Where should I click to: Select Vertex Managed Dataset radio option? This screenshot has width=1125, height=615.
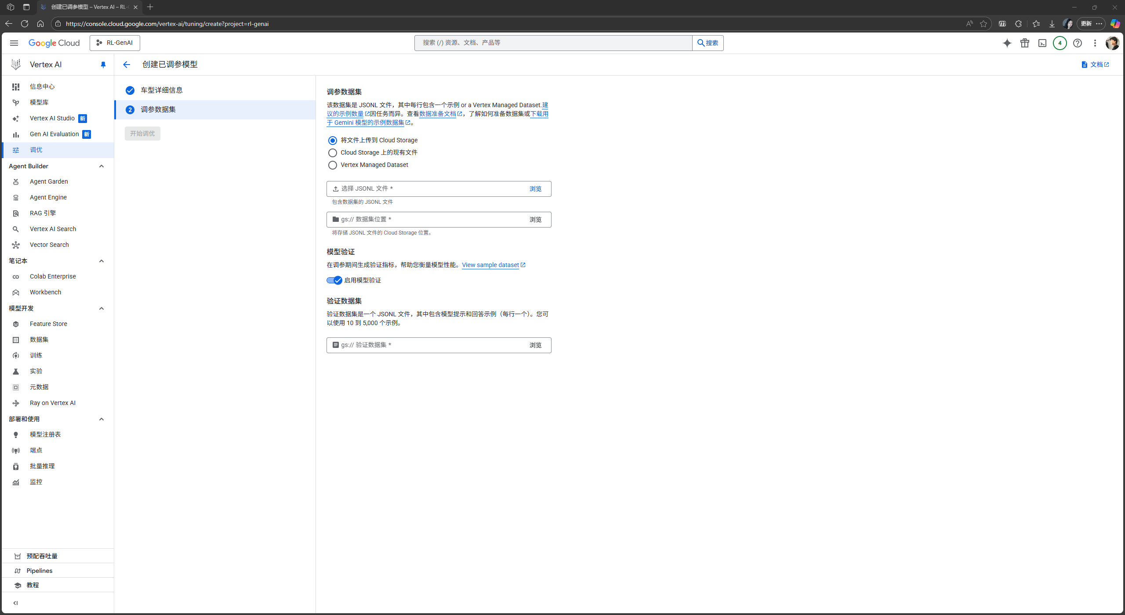333,165
